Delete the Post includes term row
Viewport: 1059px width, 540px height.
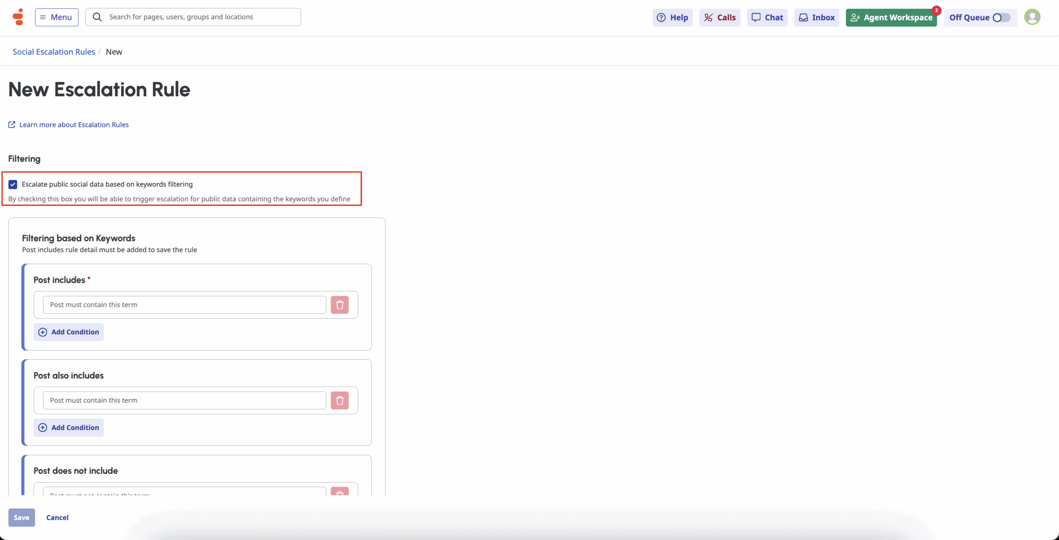(x=340, y=305)
